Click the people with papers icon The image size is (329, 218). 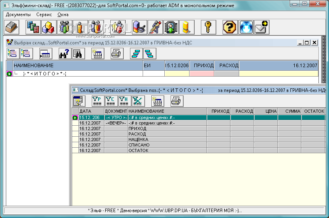coord(118,27)
